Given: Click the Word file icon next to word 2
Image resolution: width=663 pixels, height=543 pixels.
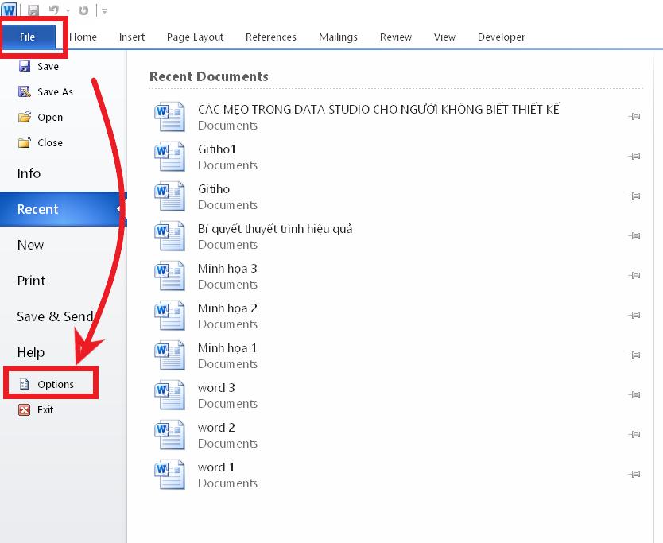Looking at the screenshot, I should (x=169, y=435).
